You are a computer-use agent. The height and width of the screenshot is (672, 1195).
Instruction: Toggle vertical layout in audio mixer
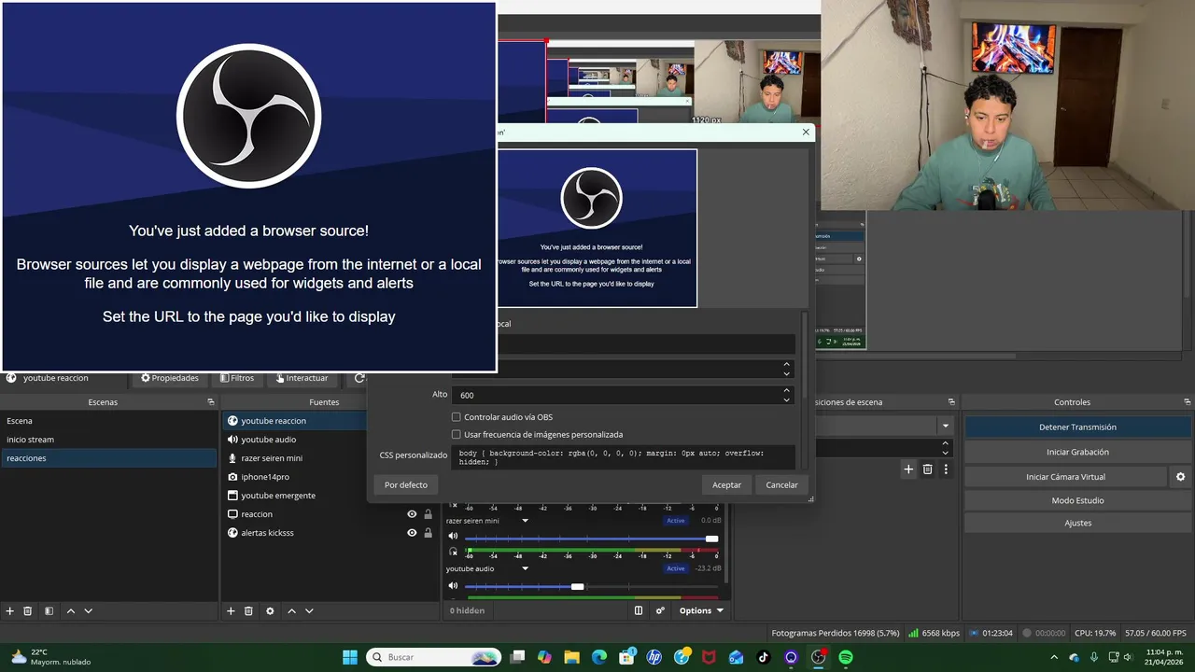pos(639,610)
